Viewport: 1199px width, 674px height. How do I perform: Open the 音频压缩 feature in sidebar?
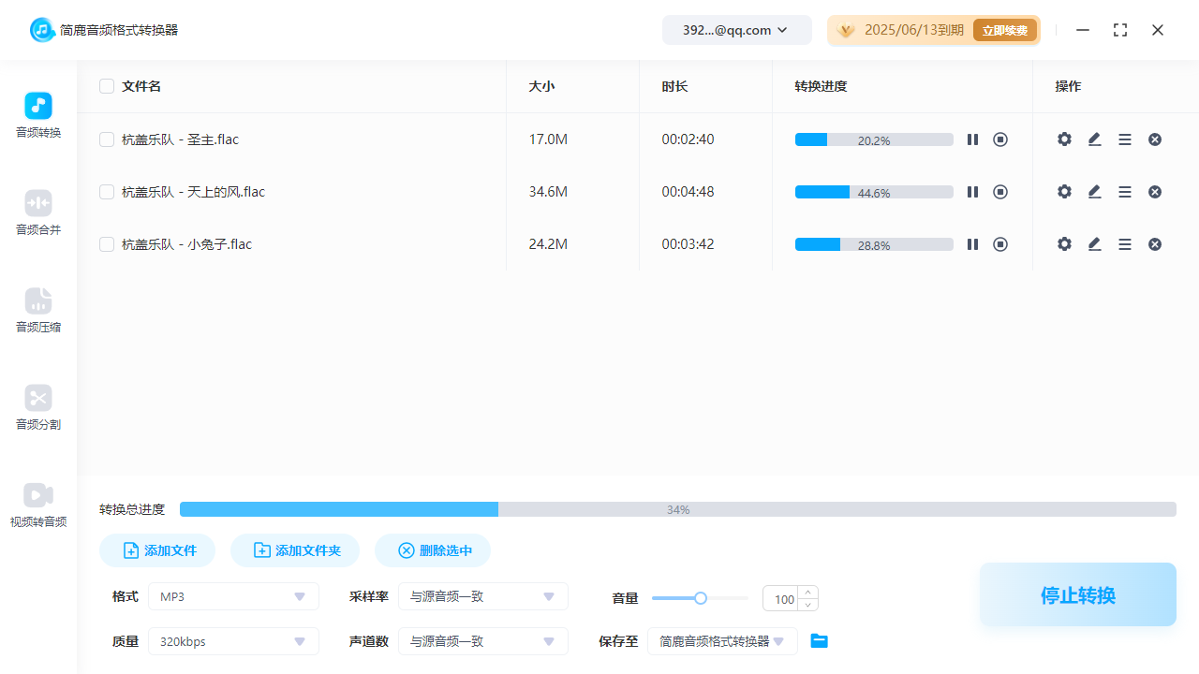[x=37, y=311]
